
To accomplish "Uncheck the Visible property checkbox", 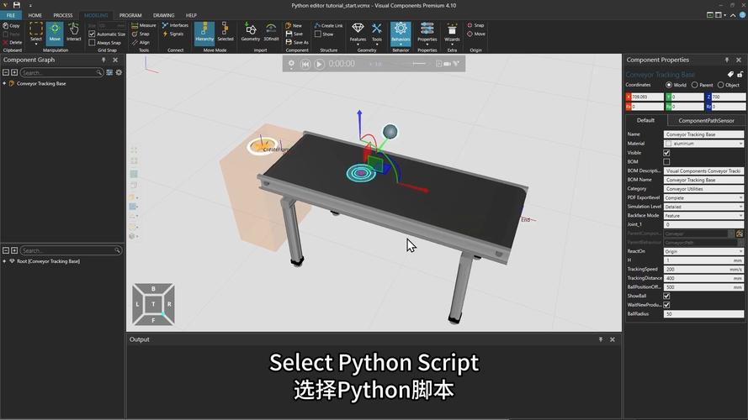I will pos(666,153).
